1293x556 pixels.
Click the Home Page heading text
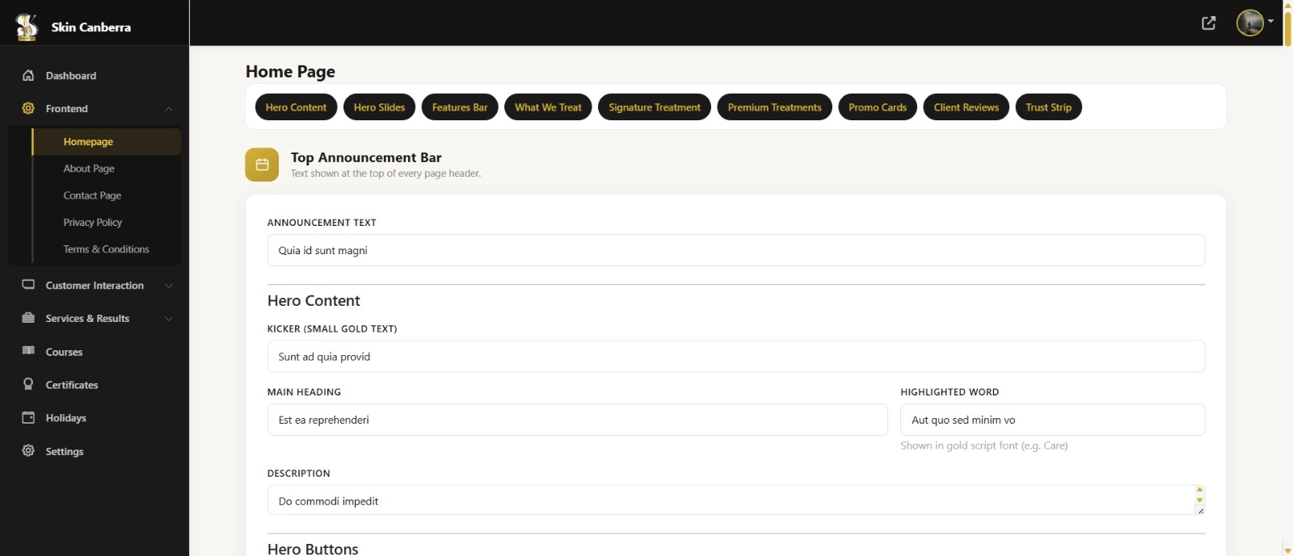click(x=290, y=71)
